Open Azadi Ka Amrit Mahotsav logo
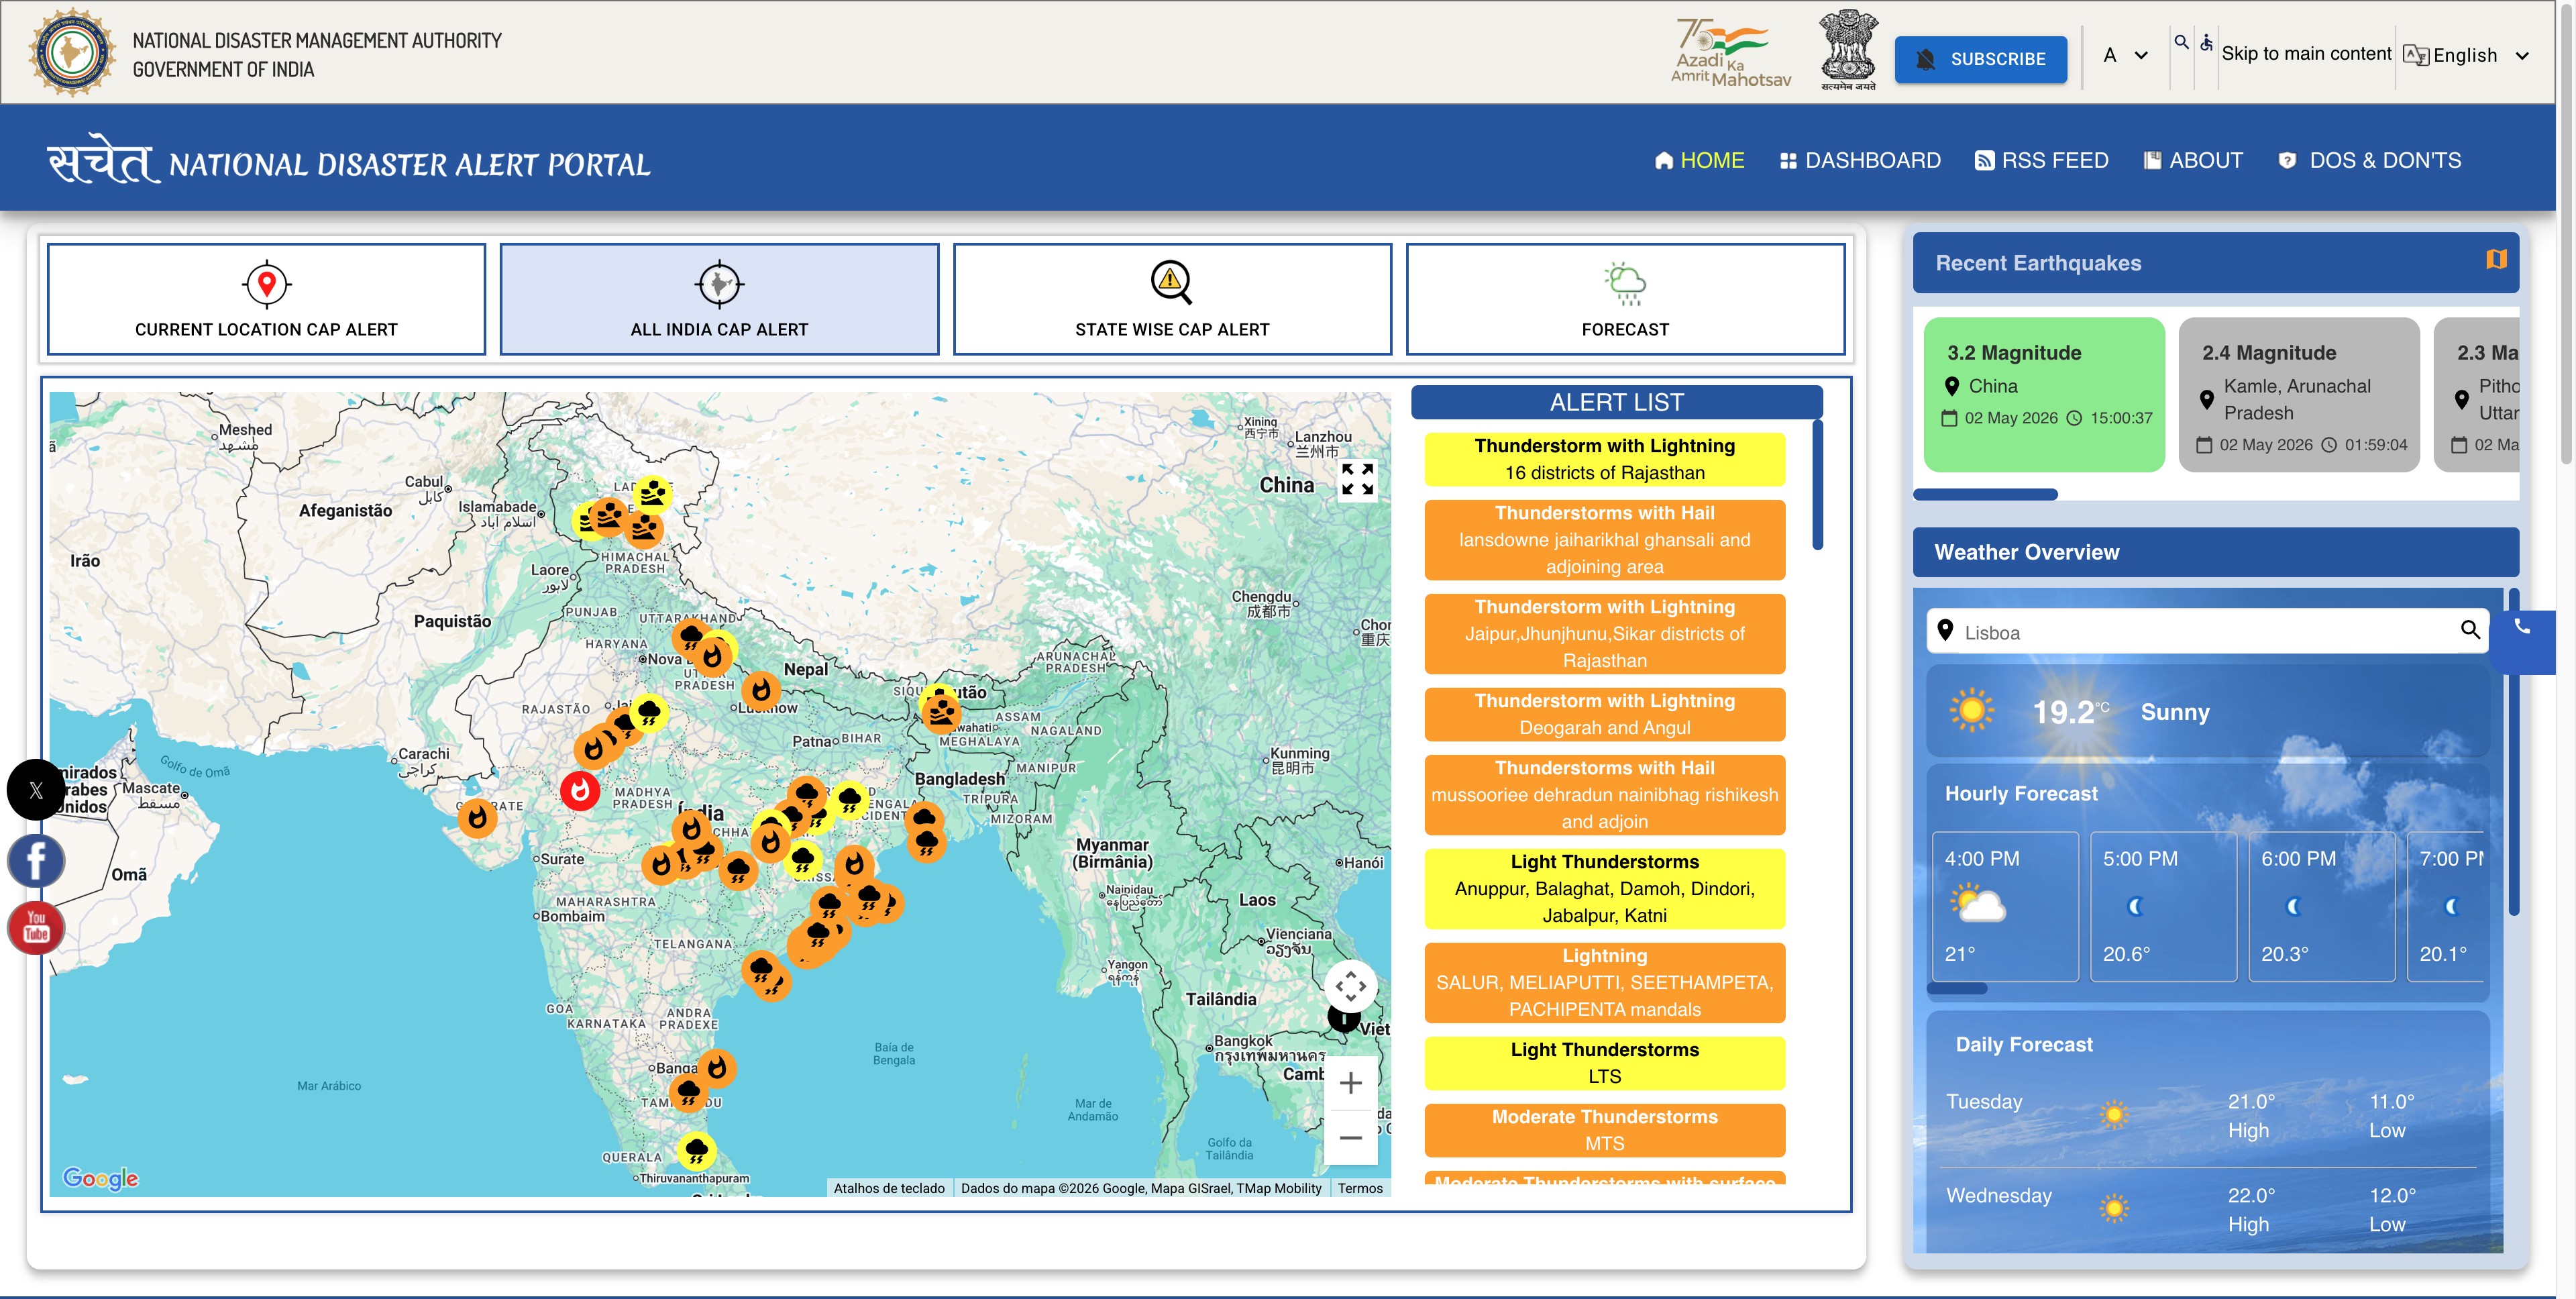The height and width of the screenshot is (1299, 2576). (x=1731, y=52)
